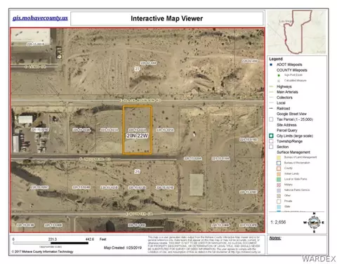The height and width of the screenshot is (264, 337).
Task: Click the COUNTY Mileposts legend entry
Action: tap(292, 70)
